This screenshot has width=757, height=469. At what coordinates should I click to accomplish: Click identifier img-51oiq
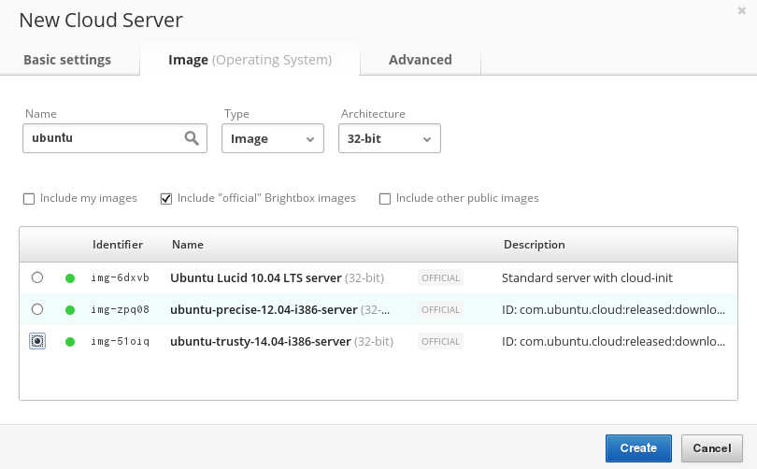pyautogui.click(x=121, y=342)
